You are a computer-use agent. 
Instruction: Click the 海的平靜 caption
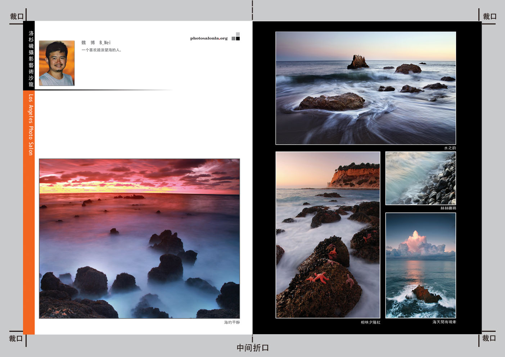click(232, 322)
